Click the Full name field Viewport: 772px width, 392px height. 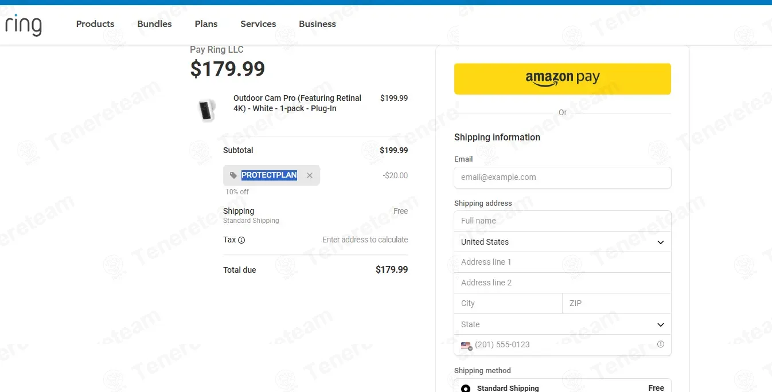point(562,221)
